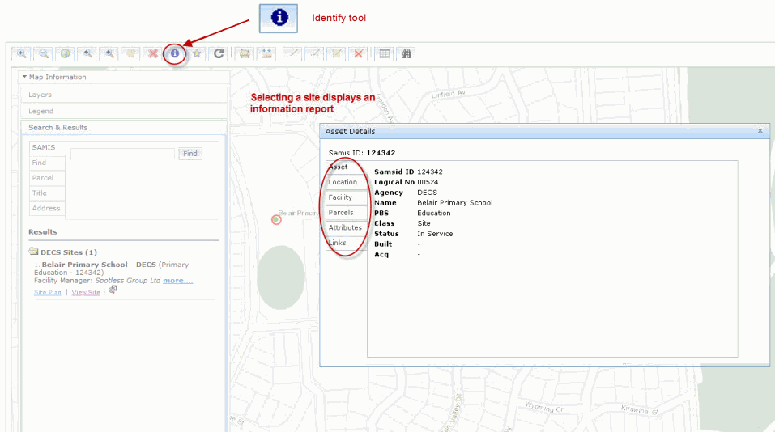775x432 pixels.
Task: Click the red X beside the hand tool
Action: point(153,53)
